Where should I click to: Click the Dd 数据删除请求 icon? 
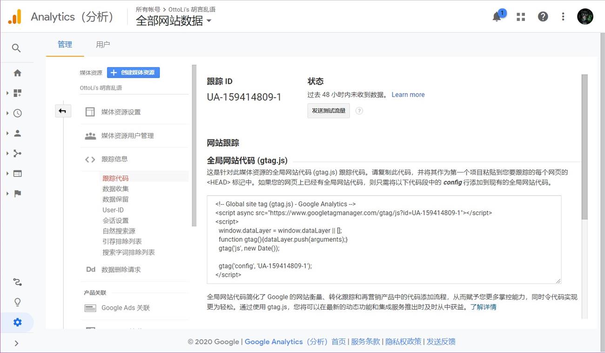click(90, 269)
